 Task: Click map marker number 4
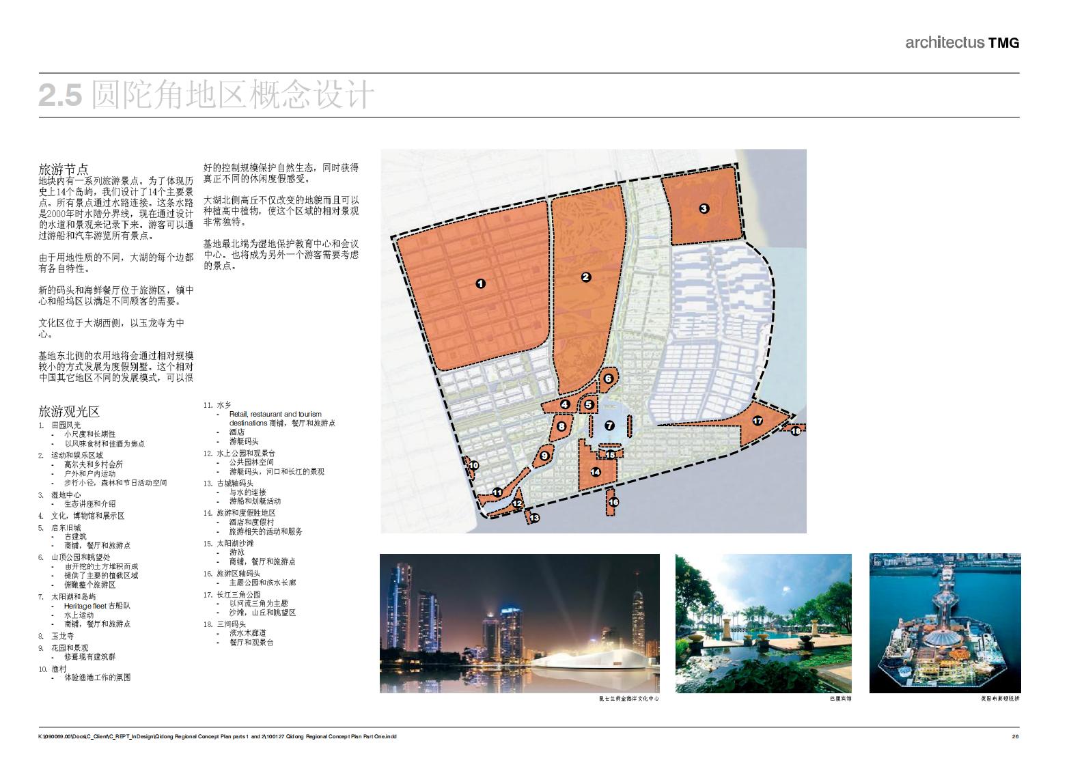pyautogui.click(x=565, y=404)
